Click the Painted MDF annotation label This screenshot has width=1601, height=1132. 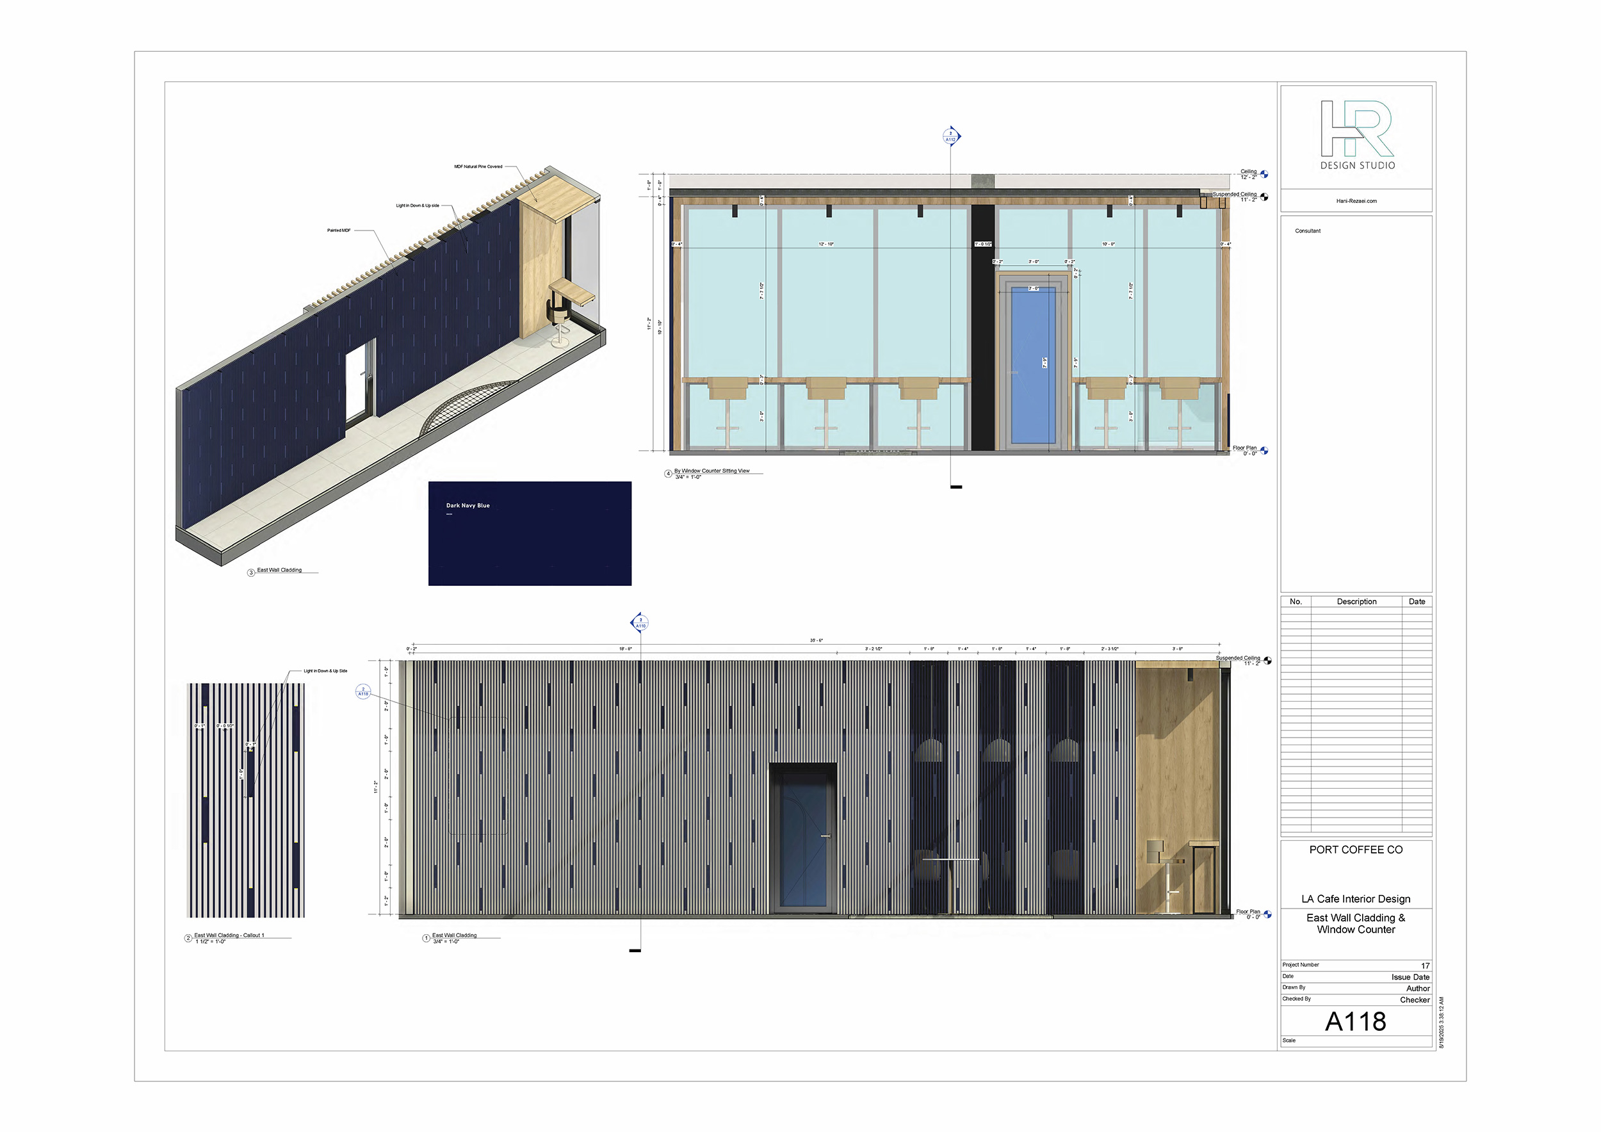click(x=339, y=230)
